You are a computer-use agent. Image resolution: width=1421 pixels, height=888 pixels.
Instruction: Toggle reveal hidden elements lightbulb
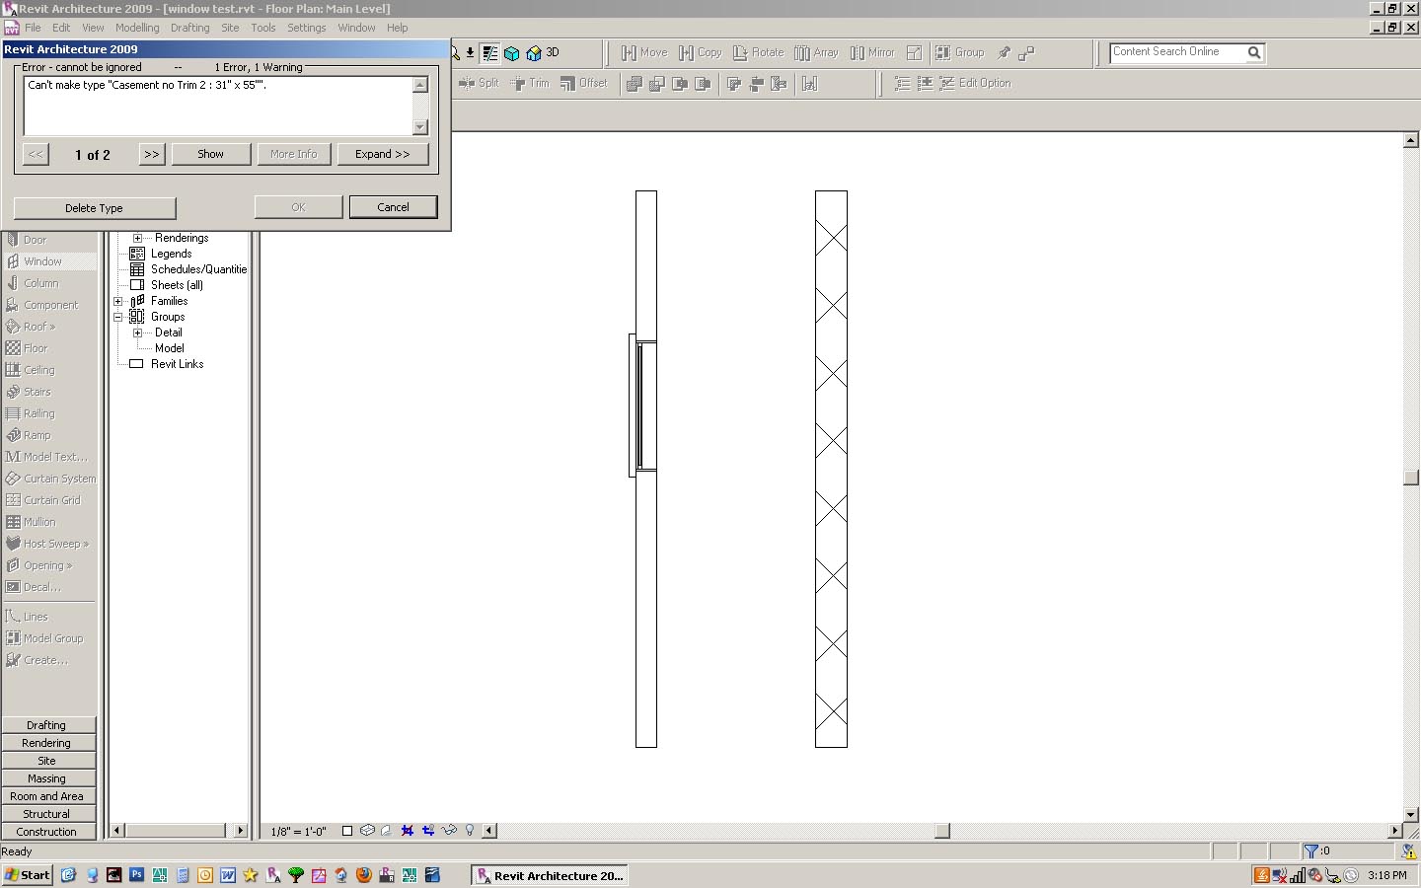(x=470, y=831)
